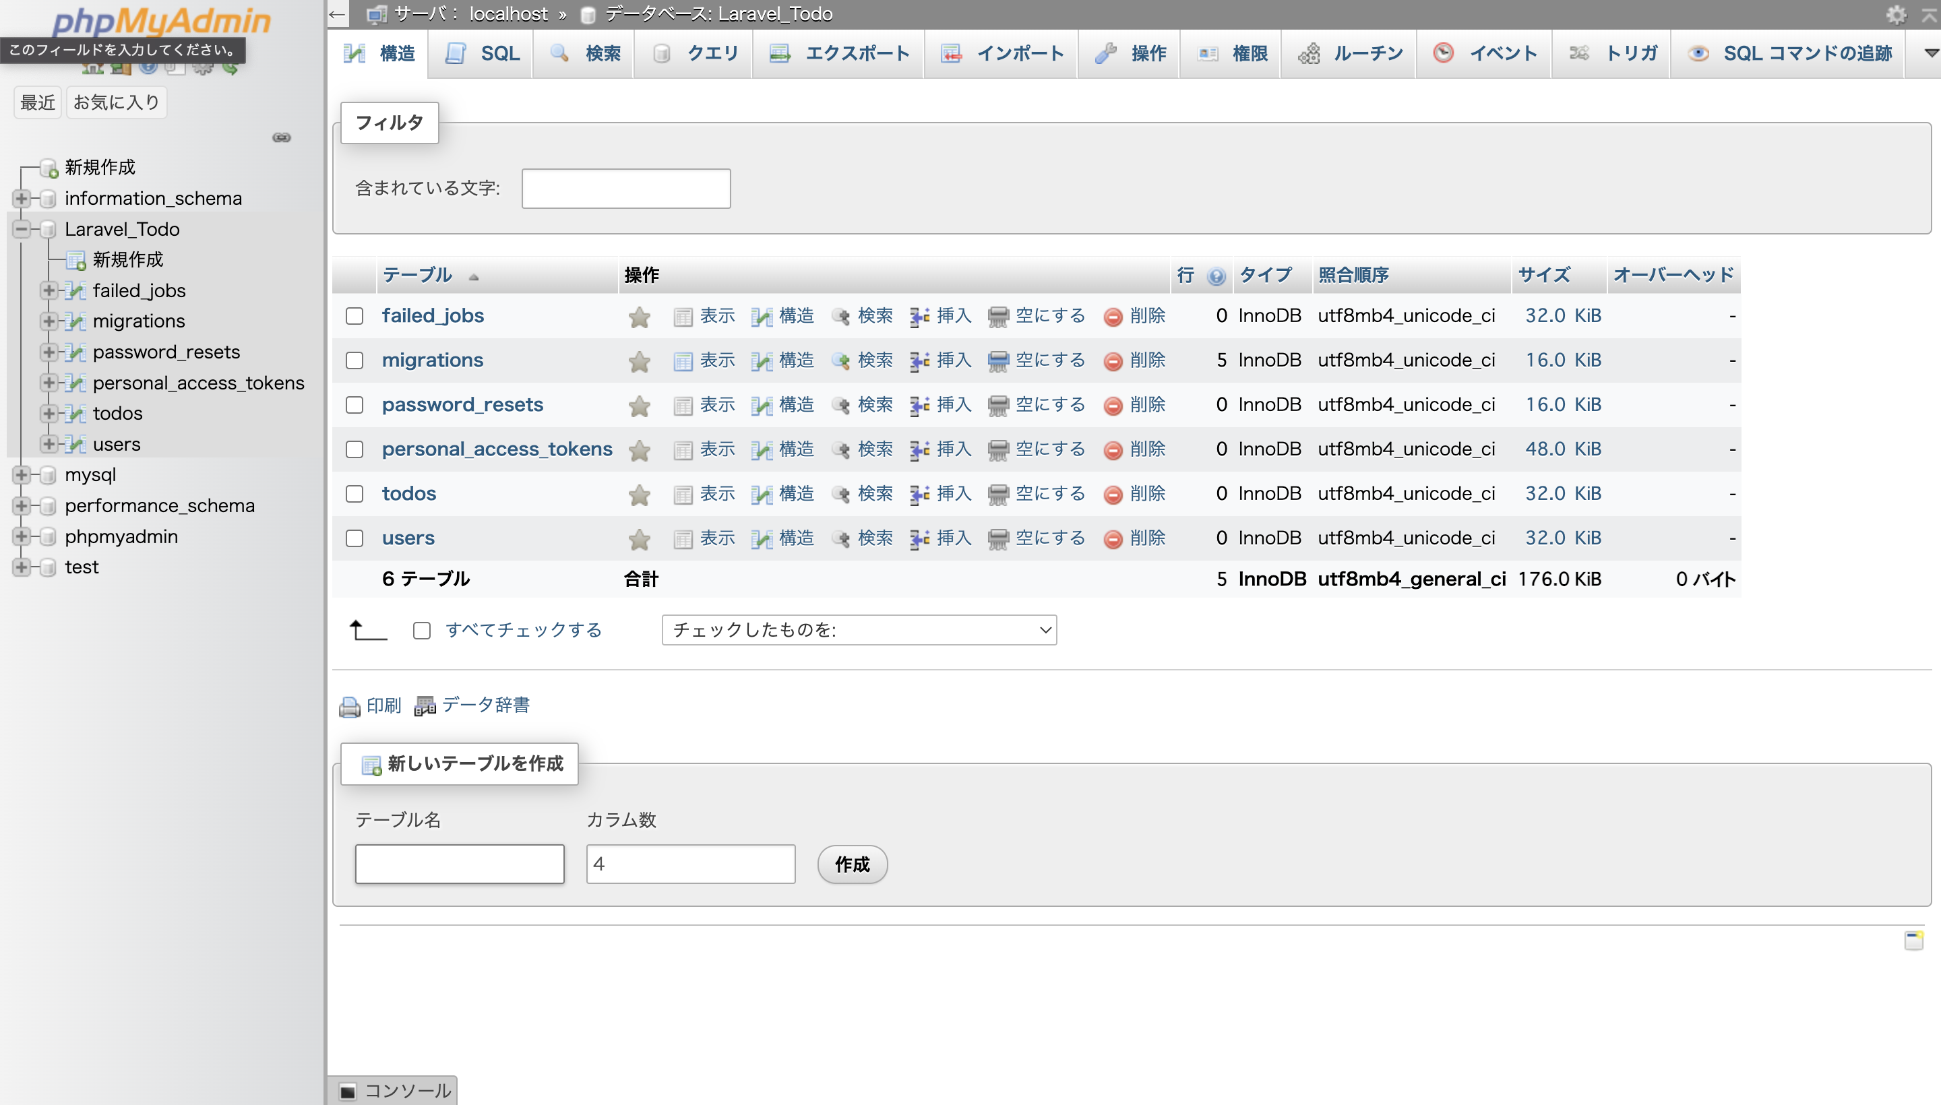Check the personal_access_tokens row checkbox

[355, 449]
